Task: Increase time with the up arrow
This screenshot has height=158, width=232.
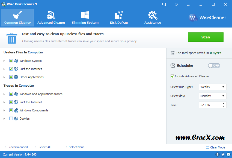Action: click(224, 104)
